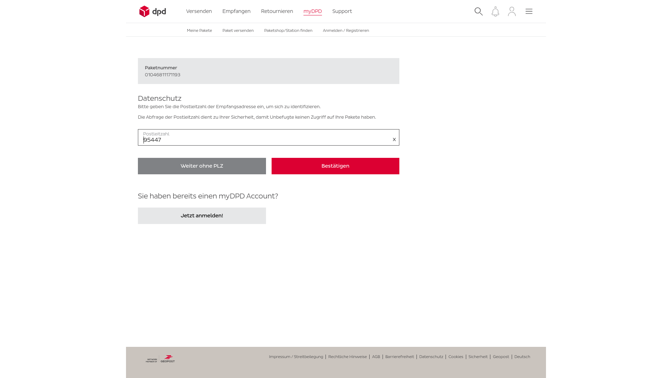Click the DPD logo
The image size is (672, 378).
[x=153, y=12]
